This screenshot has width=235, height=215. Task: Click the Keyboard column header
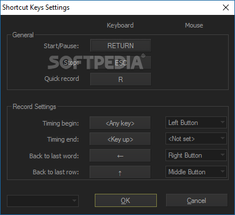[120, 25]
